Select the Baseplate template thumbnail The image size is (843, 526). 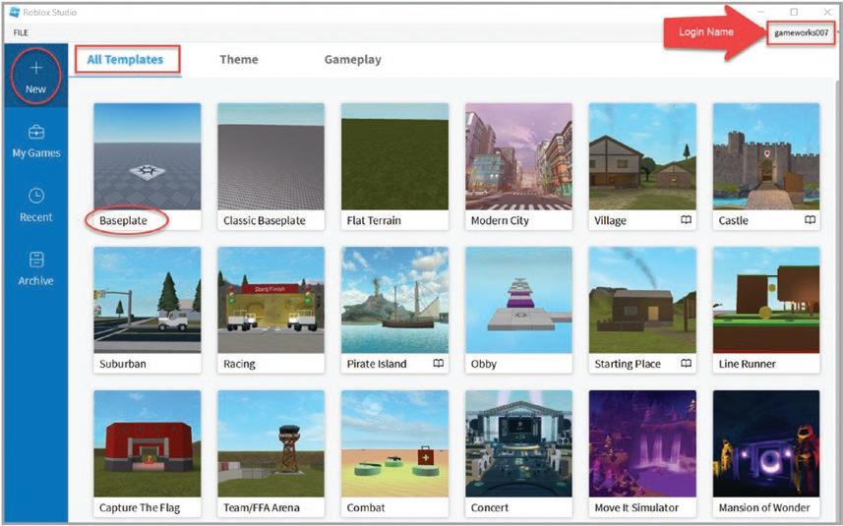pos(148,156)
